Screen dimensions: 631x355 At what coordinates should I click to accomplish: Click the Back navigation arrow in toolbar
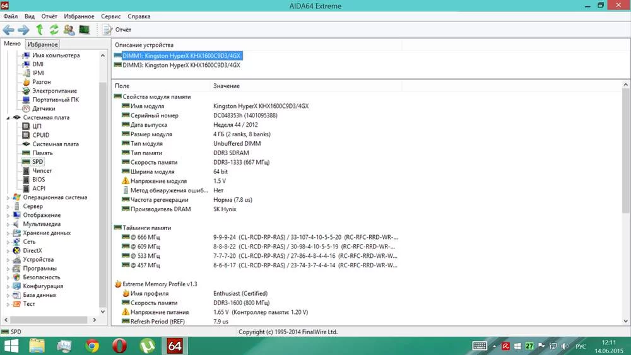pos(8,30)
